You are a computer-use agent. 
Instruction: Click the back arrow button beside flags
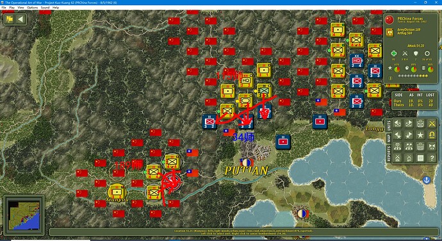click(20, 19)
